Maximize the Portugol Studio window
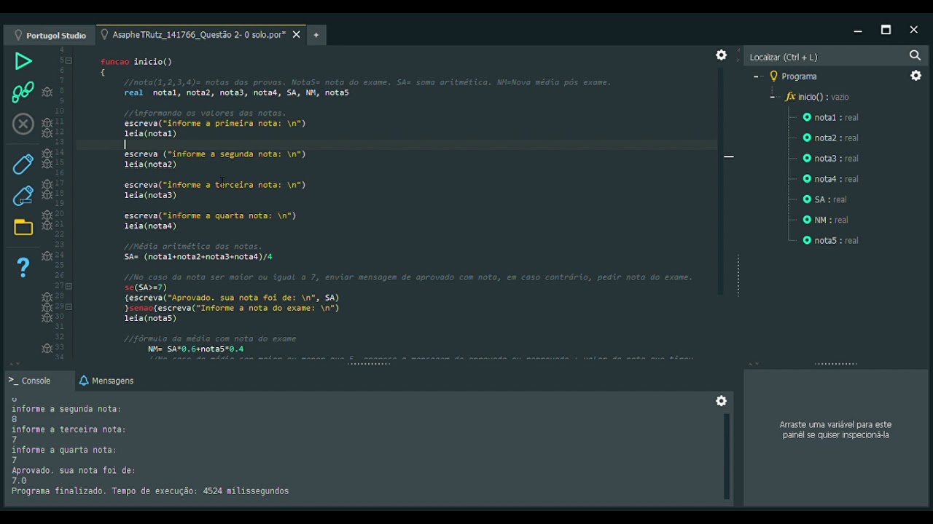The height and width of the screenshot is (524, 933). [x=886, y=30]
